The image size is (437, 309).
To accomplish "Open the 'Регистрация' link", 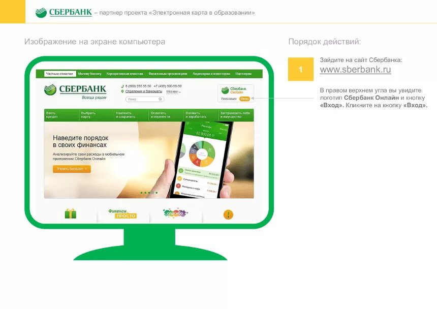I will click(x=229, y=99).
